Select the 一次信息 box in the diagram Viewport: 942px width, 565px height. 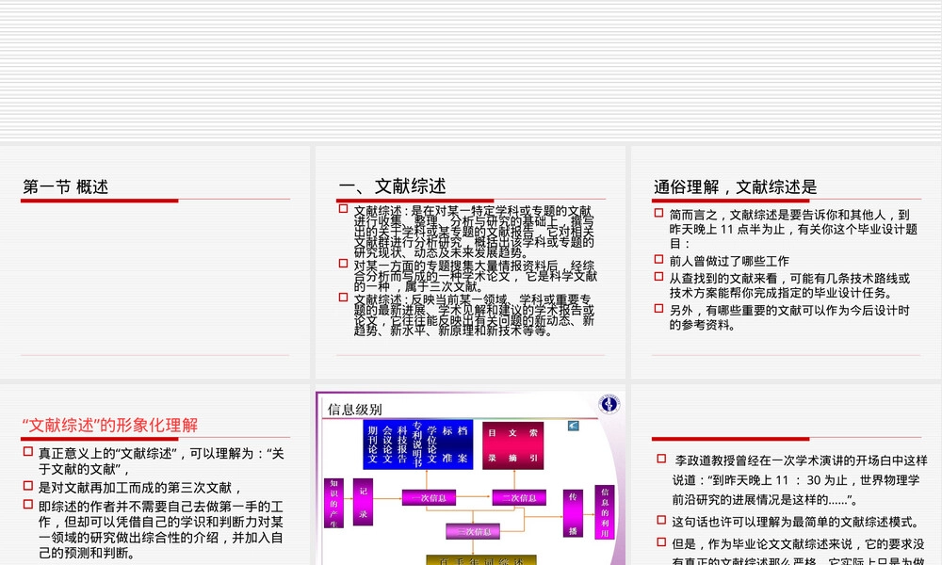[x=429, y=498]
